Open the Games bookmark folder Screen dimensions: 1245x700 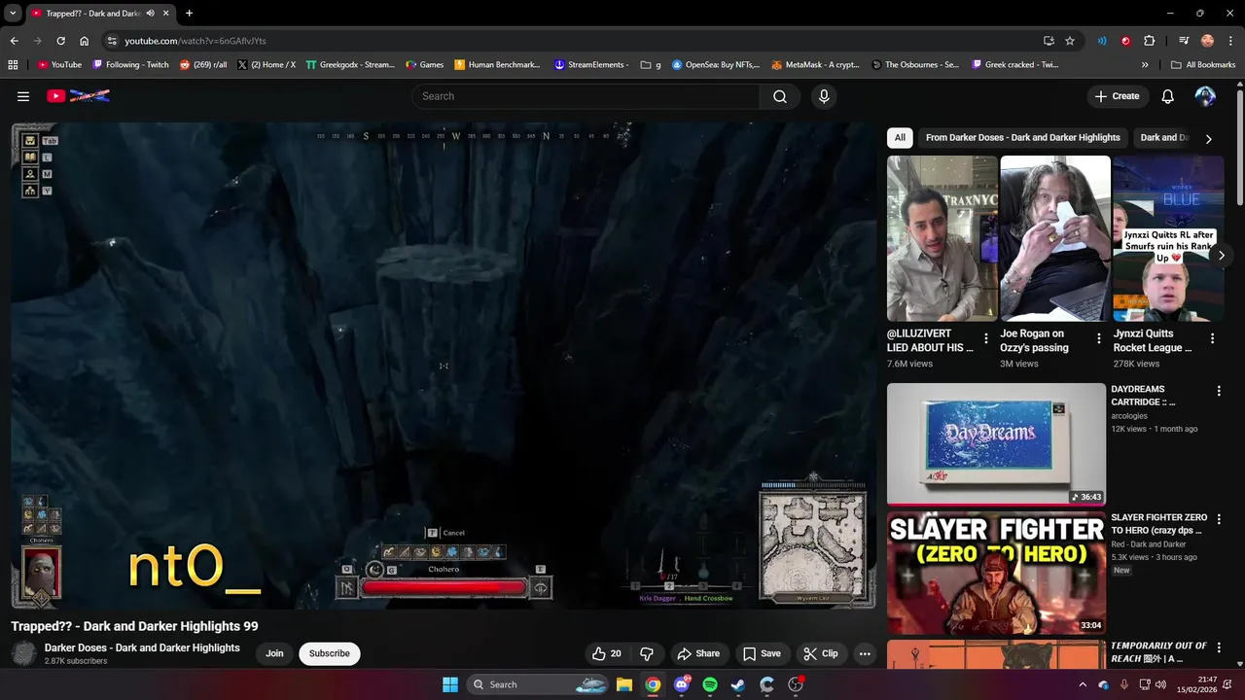pyautogui.click(x=425, y=65)
